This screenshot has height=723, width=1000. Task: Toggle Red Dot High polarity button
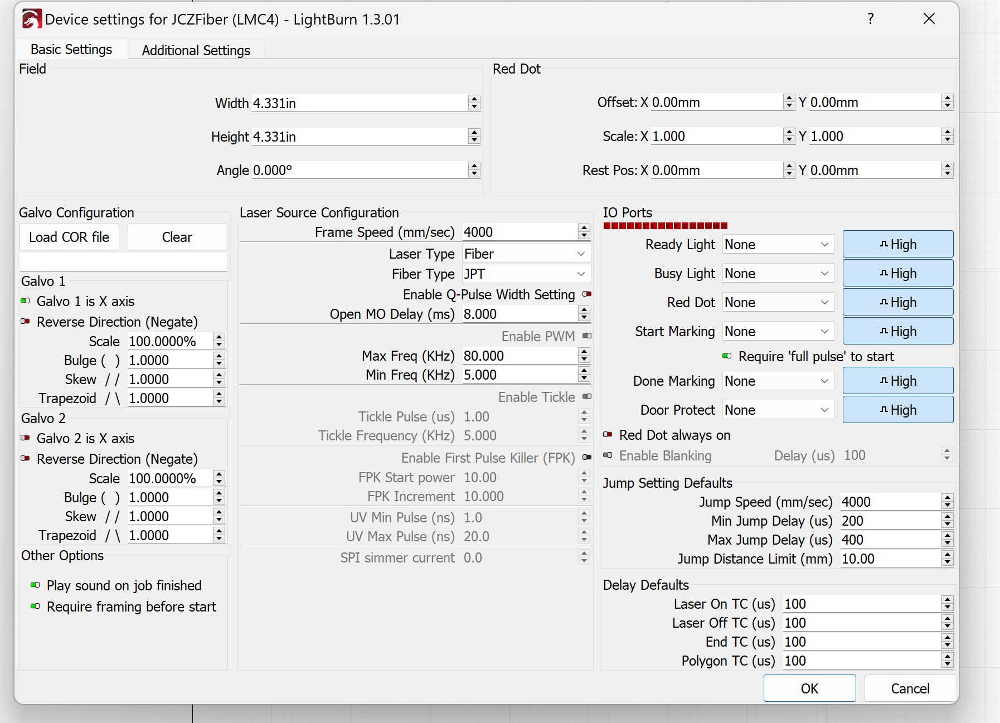coord(898,302)
